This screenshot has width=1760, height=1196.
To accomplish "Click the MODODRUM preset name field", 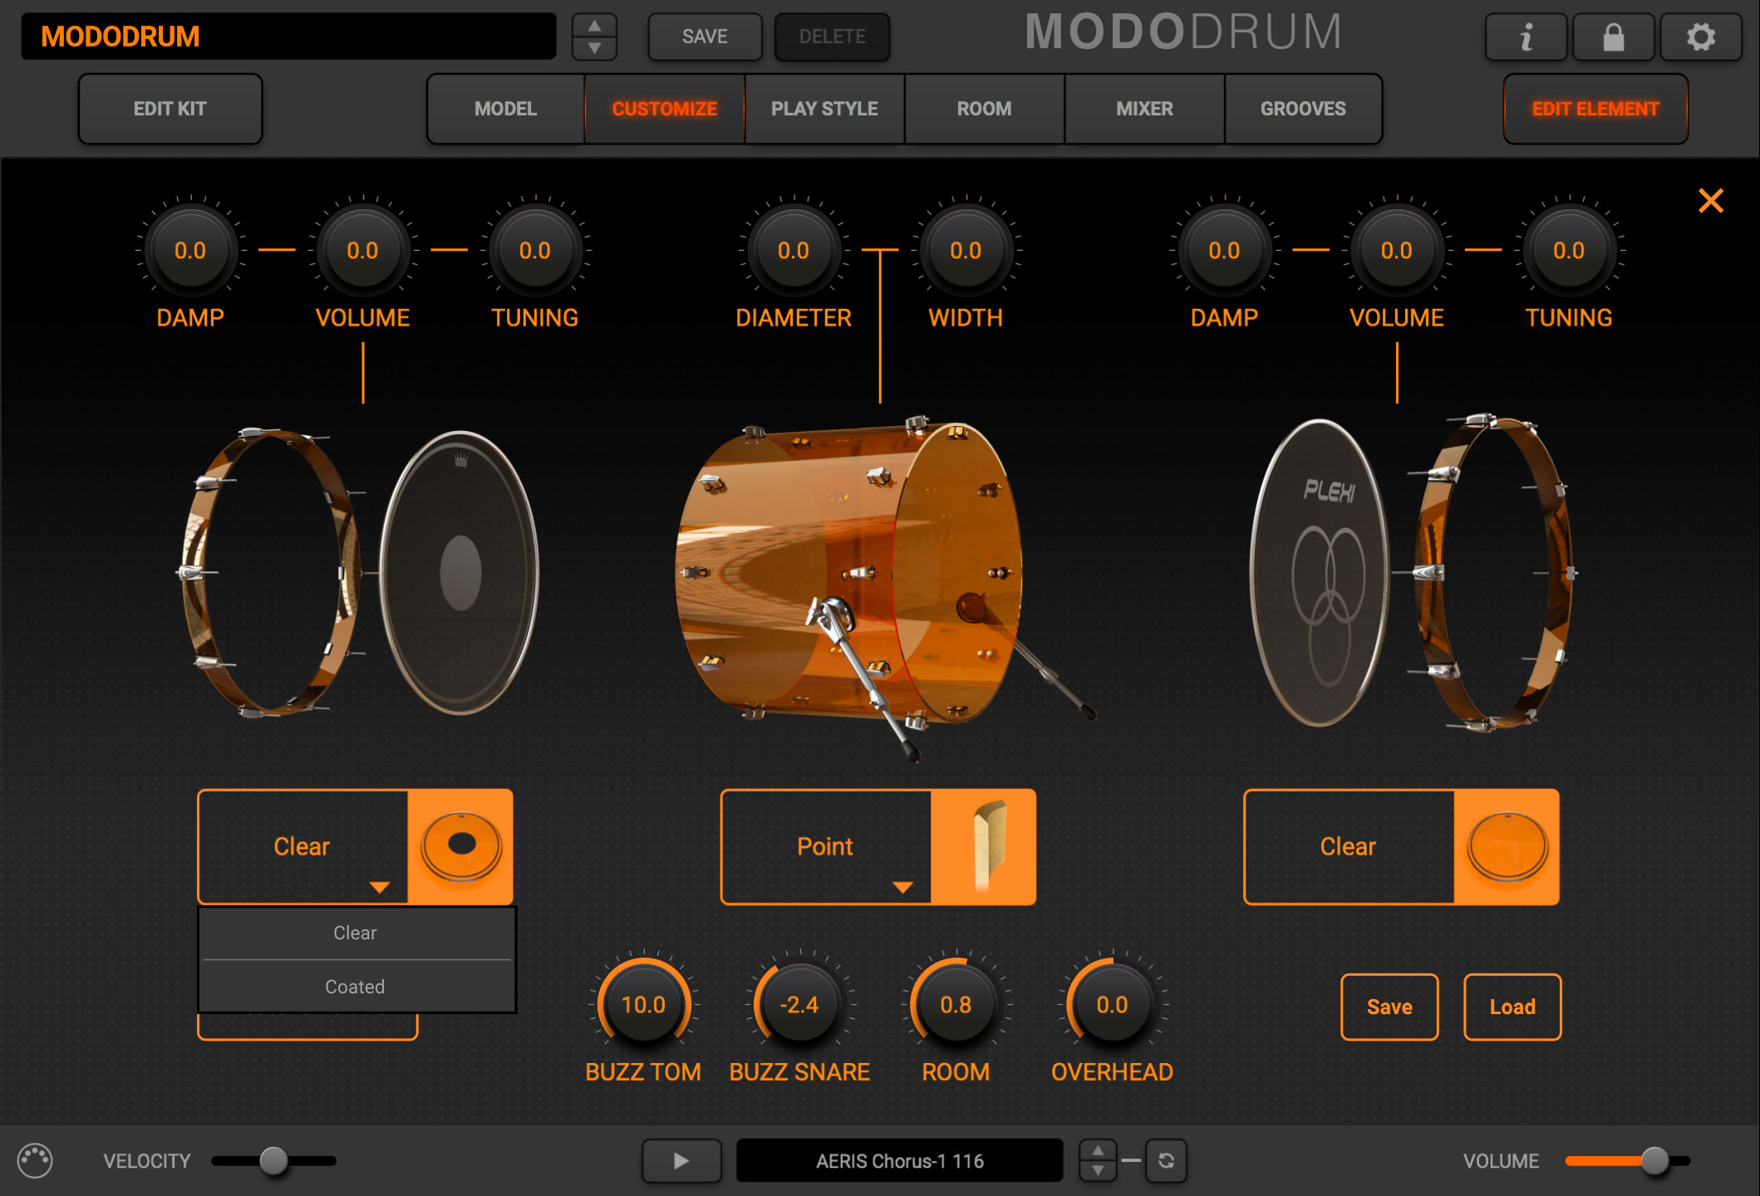I will tap(289, 37).
